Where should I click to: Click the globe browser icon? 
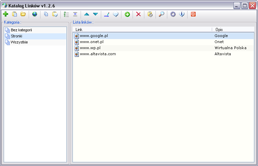[35, 14]
